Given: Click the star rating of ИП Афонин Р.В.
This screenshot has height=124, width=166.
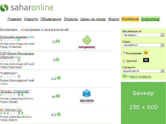Looking at the screenshot, I should [8, 113].
